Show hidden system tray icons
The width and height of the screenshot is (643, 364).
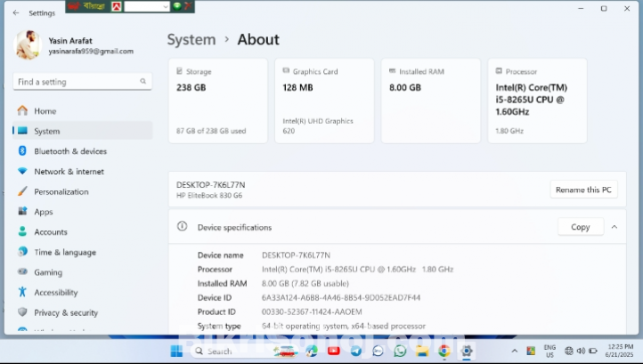pyautogui.click(x=514, y=351)
